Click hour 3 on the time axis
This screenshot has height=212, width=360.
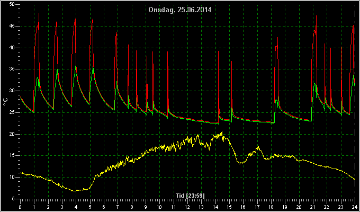pyautogui.click(x=62, y=207)
